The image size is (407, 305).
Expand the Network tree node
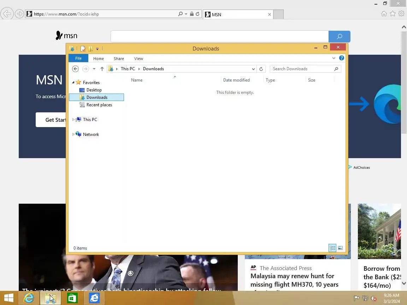coord(73,134)
